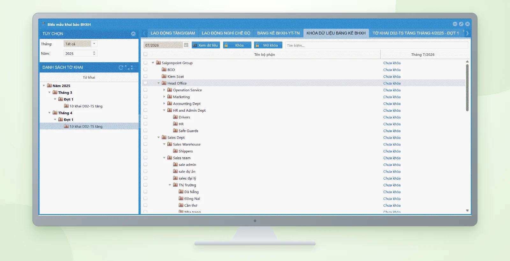Open TỜ KHAI D02-TS TĂNG THÁNG 4/2025 tab

coord(416,33)
